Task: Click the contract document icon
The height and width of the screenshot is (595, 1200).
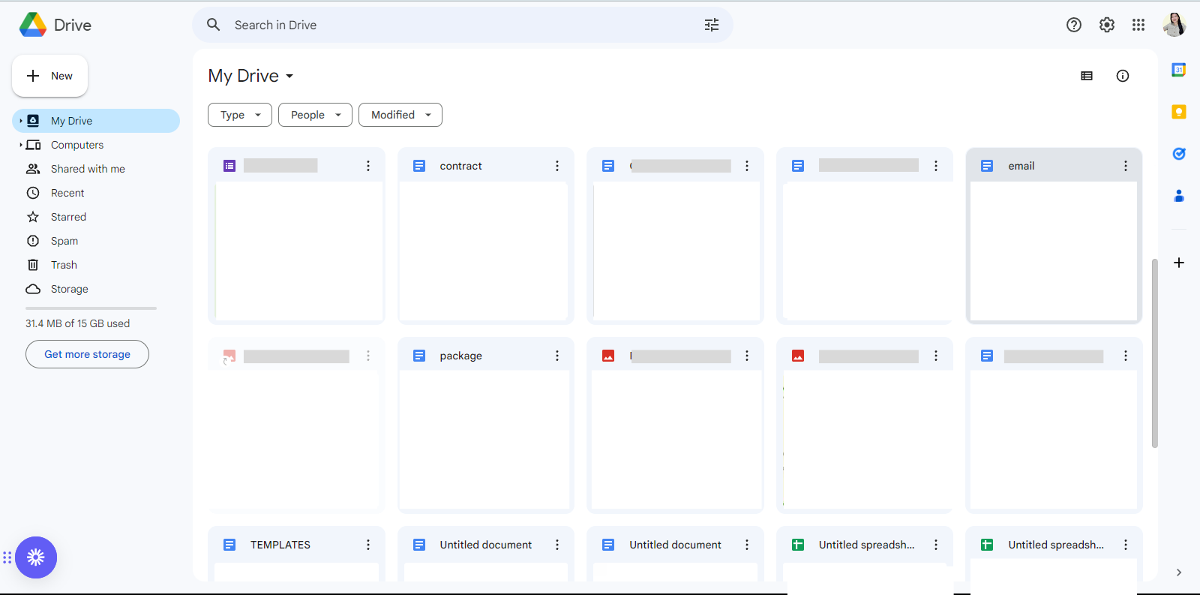Action: (419, 166)
